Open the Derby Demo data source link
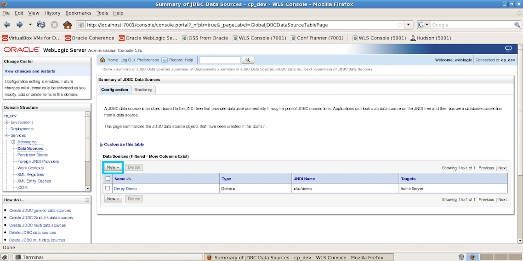 pyautogui.click(x=125, y=189)
